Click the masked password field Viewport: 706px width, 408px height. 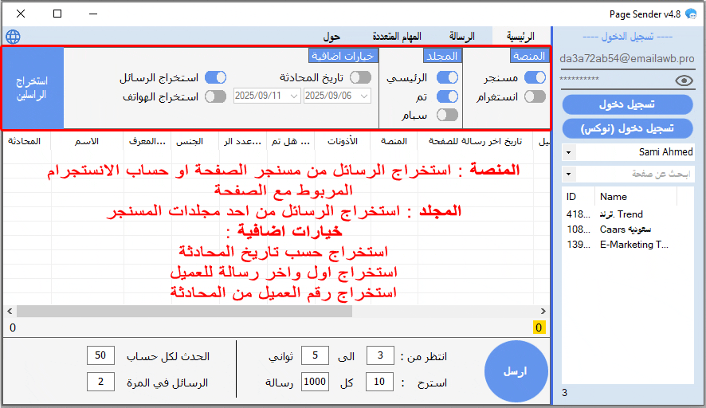(x=617, y=80)
